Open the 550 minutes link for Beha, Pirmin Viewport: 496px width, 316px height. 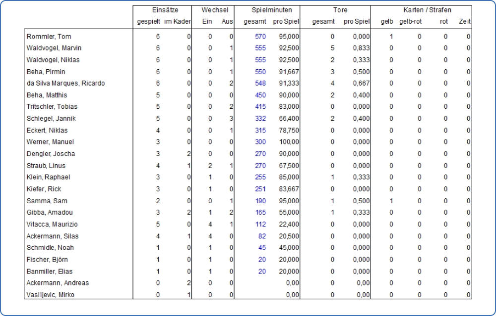tap(260, 72)
